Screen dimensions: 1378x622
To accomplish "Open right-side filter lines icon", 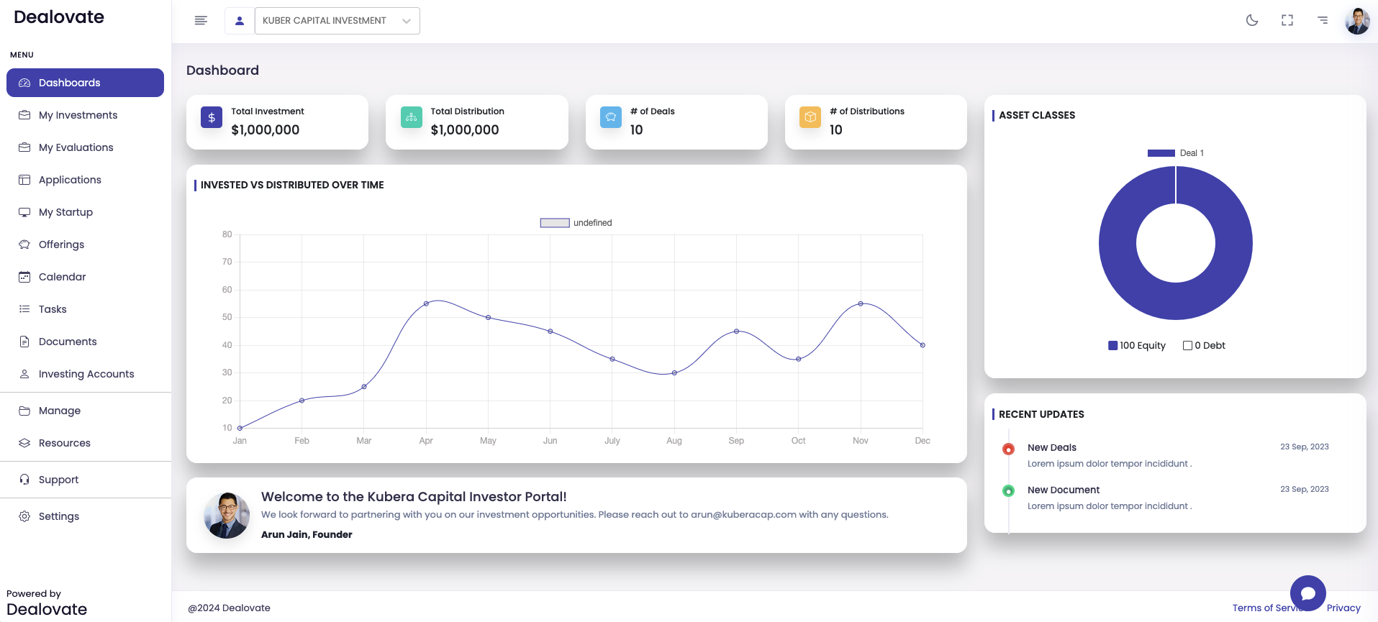I will point(1323,20).
